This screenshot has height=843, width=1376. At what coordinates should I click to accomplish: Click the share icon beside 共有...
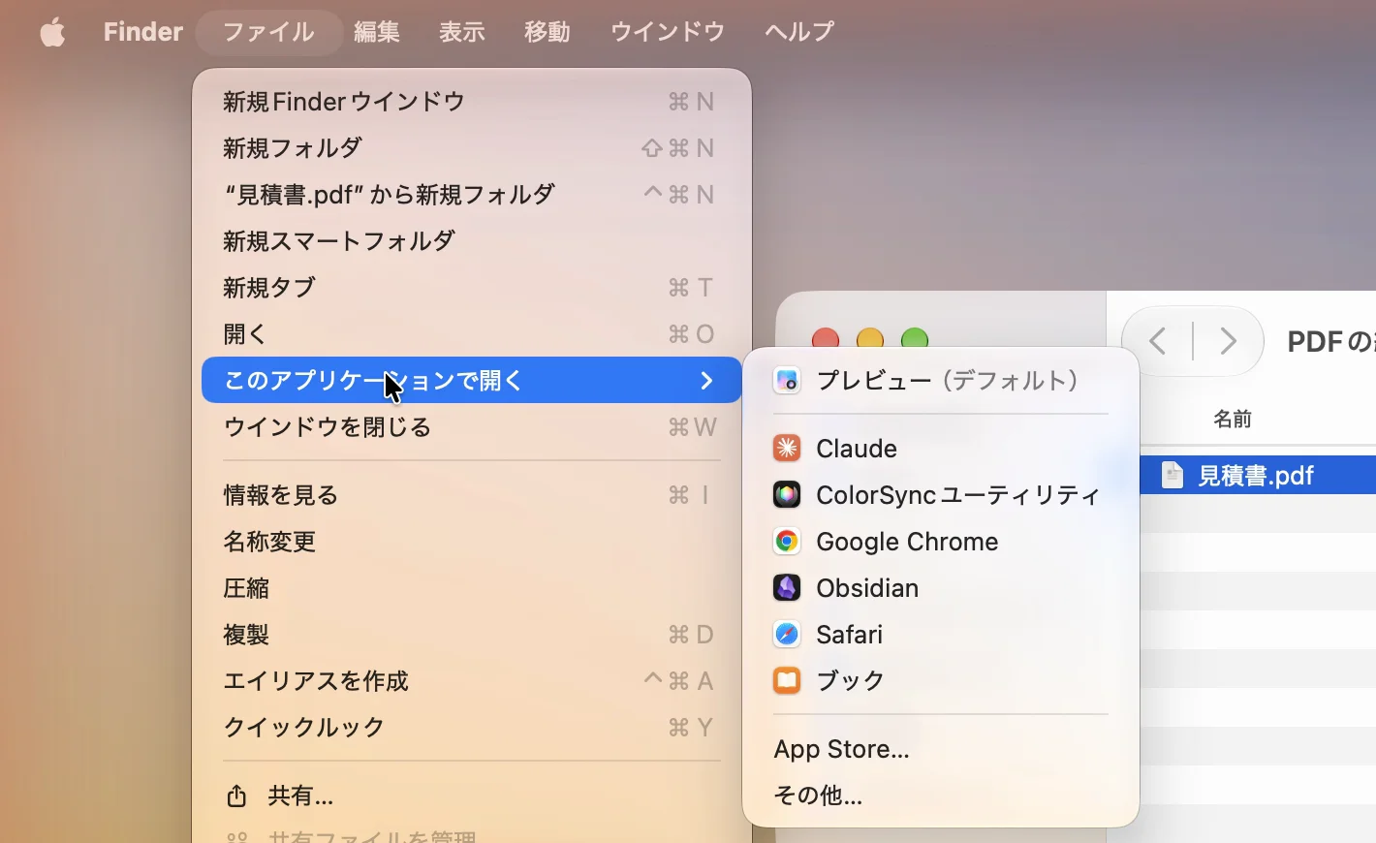pyautogui.click(x=236, y=796)
